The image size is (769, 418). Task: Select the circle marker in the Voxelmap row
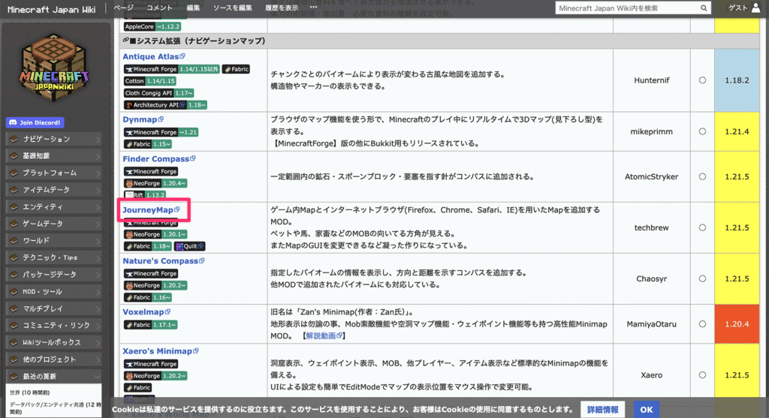pyautogui.click(x=702, y=324)
